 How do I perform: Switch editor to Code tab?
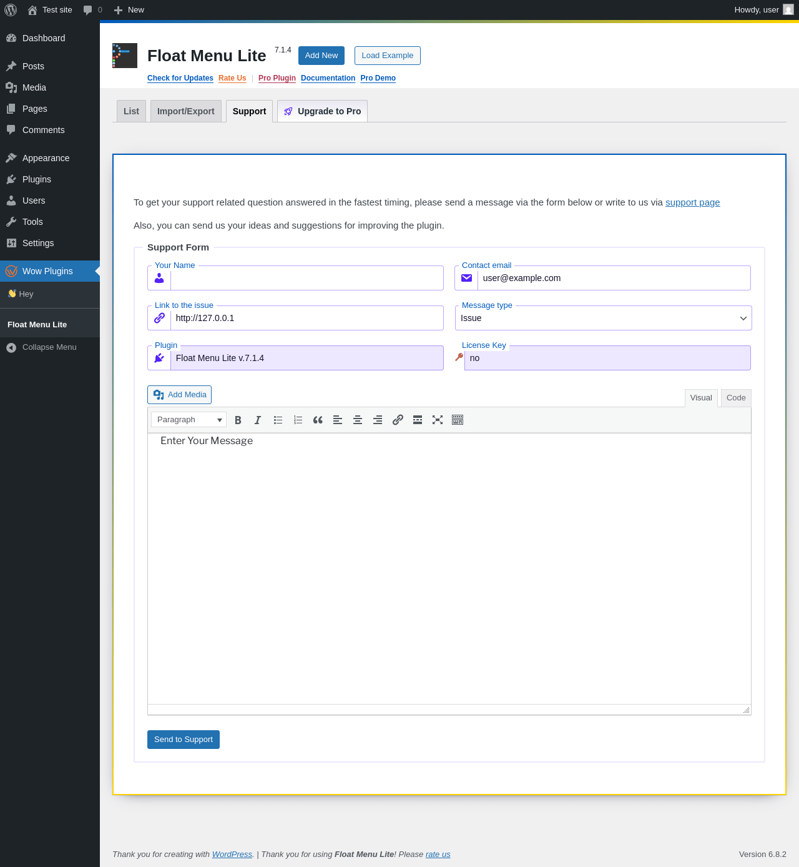[x=736, y=398]
